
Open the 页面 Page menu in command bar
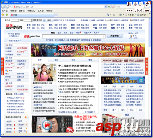click(130, 15)
